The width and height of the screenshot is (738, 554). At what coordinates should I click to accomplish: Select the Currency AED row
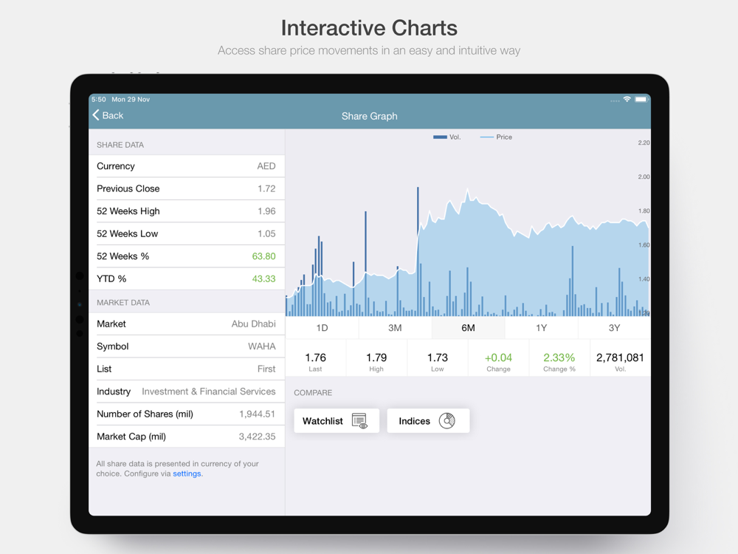(x=187, y=166)
